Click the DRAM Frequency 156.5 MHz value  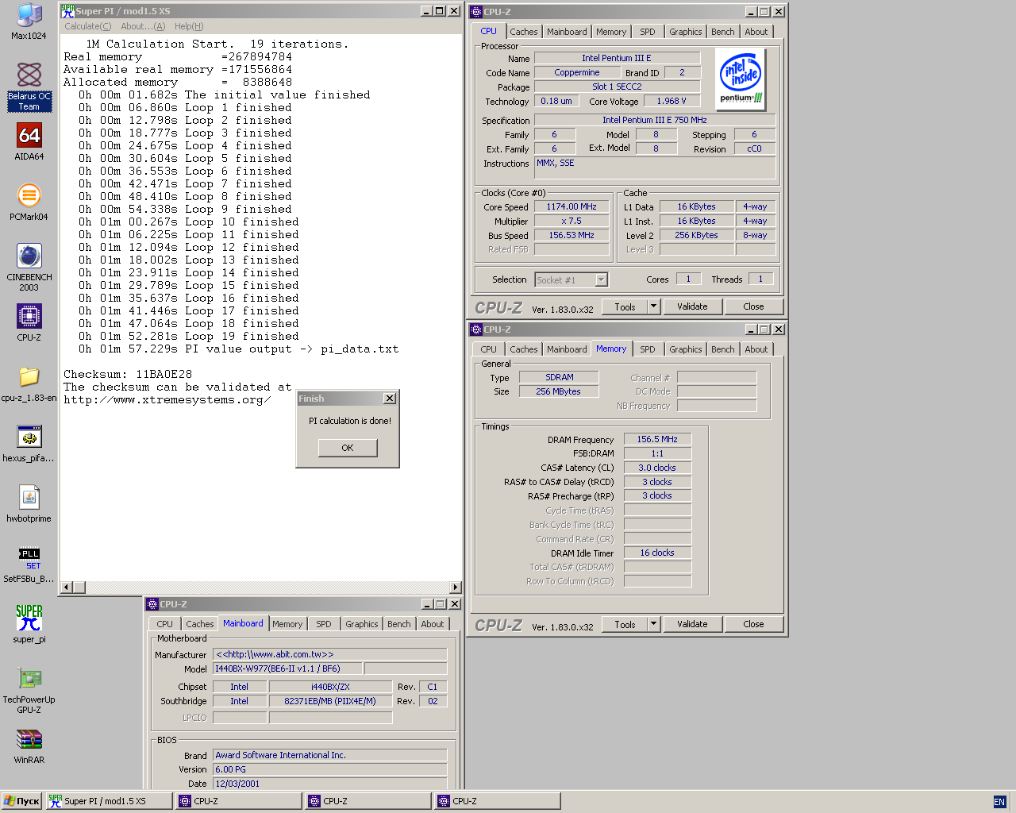[x=657, y=439]
